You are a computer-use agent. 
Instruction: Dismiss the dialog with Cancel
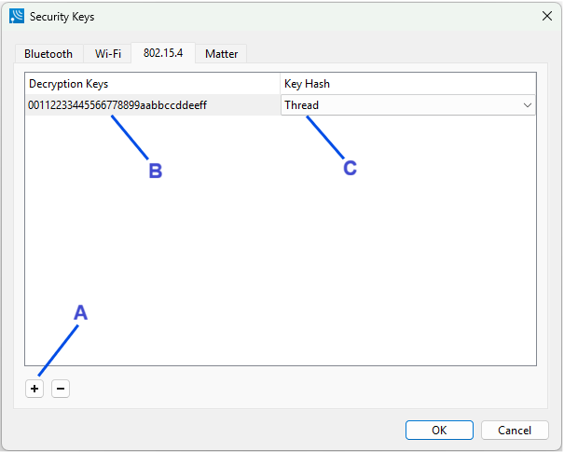(x=515, y=430)
